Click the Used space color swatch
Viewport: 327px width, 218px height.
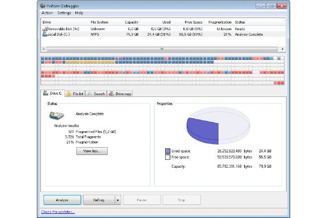167,151
